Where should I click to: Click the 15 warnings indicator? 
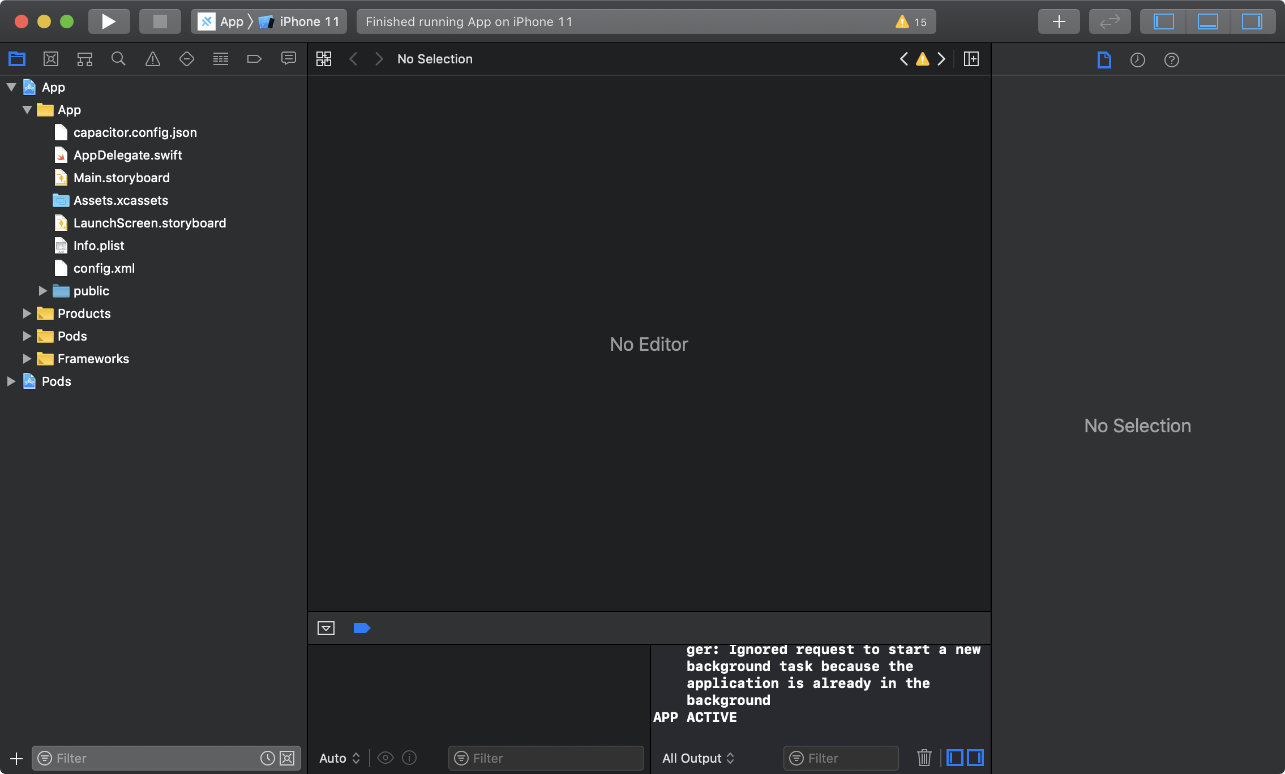pos(910,22)
